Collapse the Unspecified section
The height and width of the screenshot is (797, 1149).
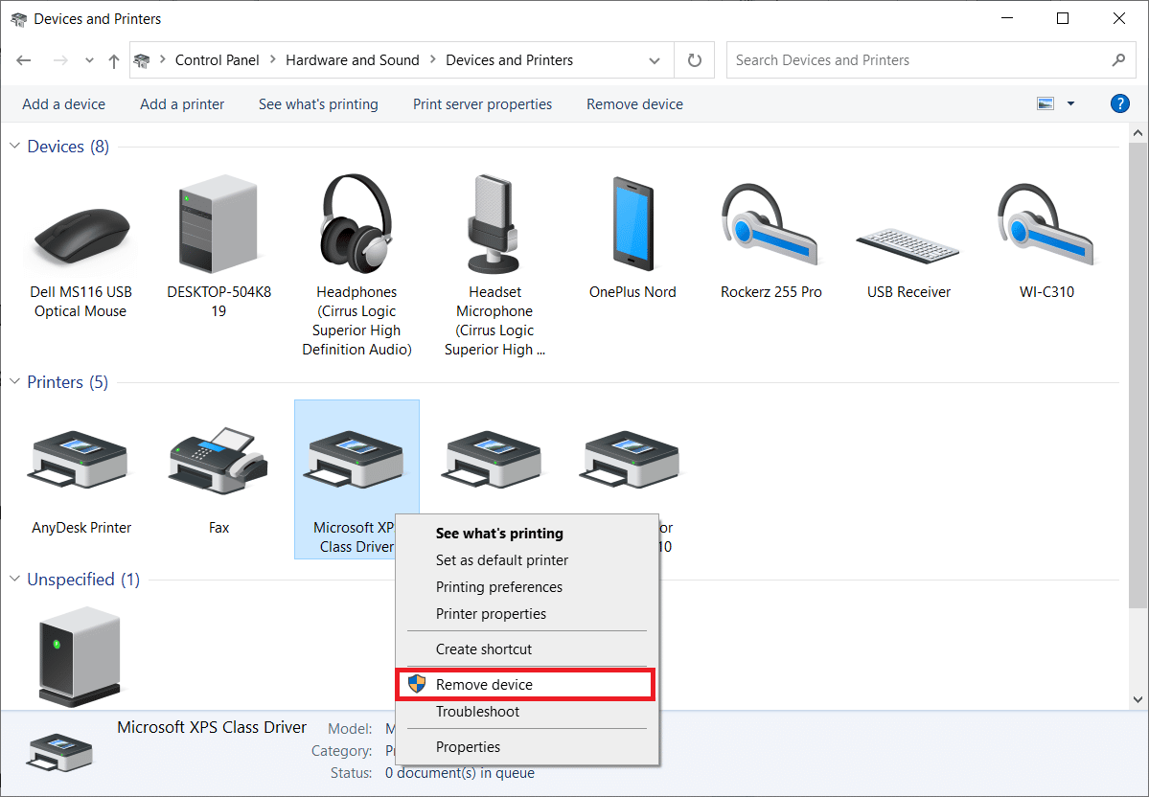[x=13, y=579]
